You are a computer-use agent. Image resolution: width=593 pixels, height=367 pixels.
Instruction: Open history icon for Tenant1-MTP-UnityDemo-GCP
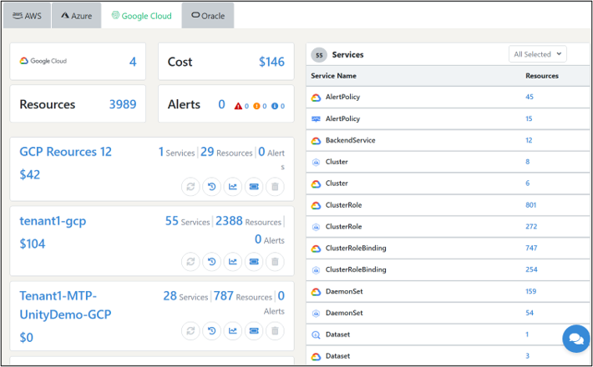(x=212, y=331)
